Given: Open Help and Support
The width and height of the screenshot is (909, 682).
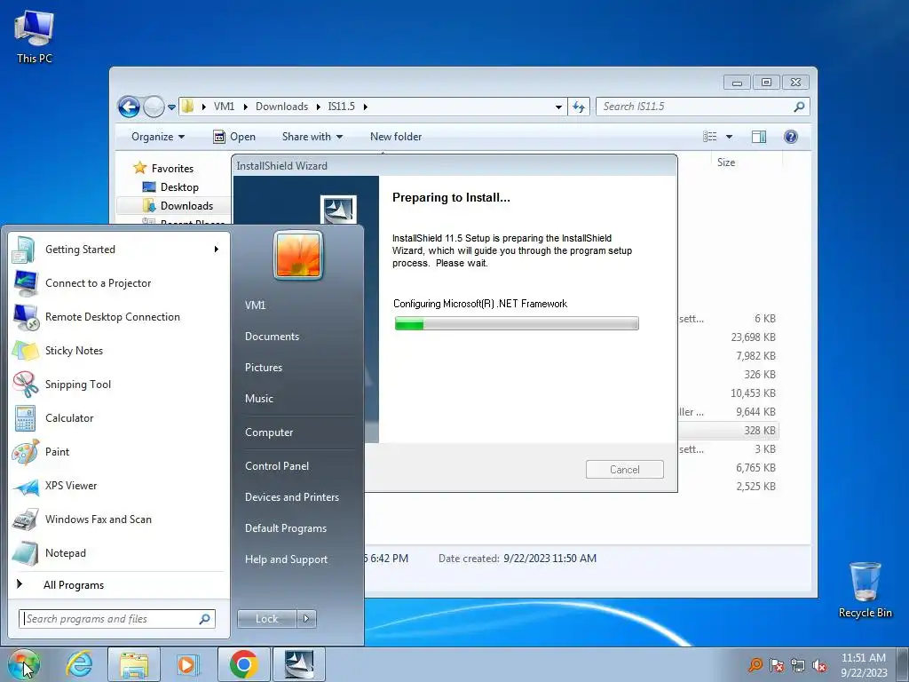Looking at the screenshot, I should coord(286,559).
